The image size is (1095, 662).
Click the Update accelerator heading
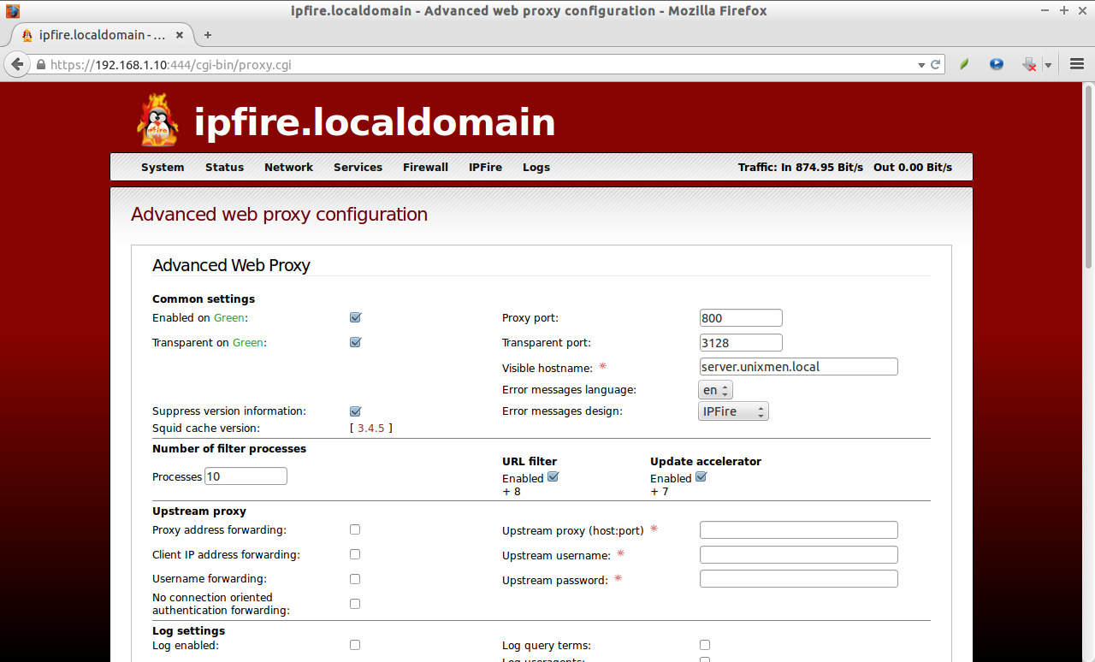coord(706,462)
